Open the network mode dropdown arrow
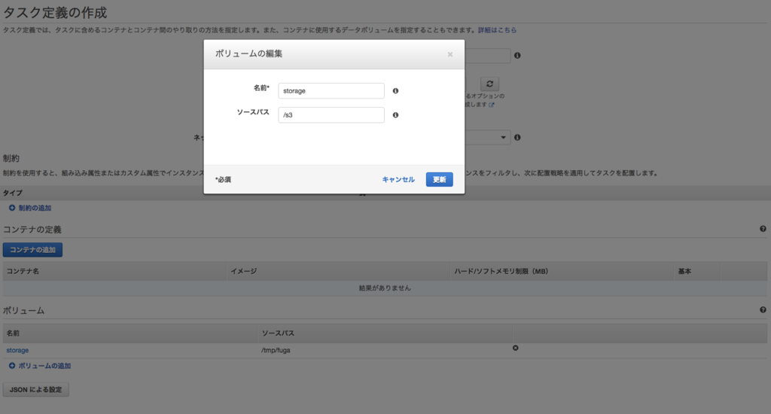This screenshot has width=771, height=414. pyautogui.click(x=503, y=138)
